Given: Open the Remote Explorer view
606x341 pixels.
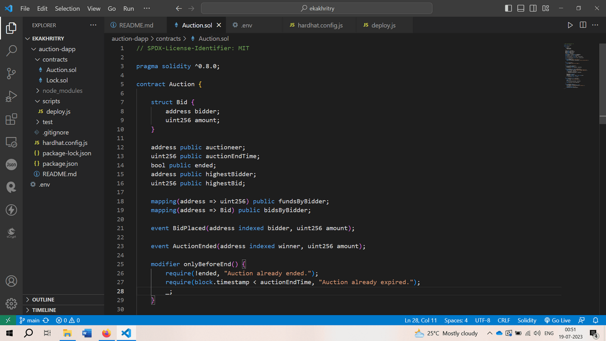Looking at the screenshot, I should point(11,142).
